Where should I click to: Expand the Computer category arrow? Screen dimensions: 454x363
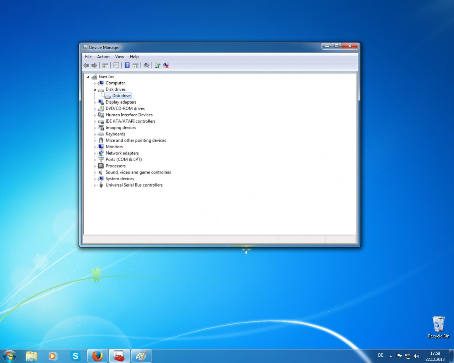pyautogui.click(x=95, y=83)
